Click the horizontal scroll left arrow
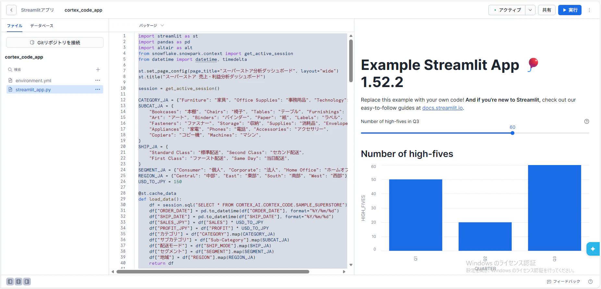601x289 pixels. pyautogui.click(x=113, y=272)
